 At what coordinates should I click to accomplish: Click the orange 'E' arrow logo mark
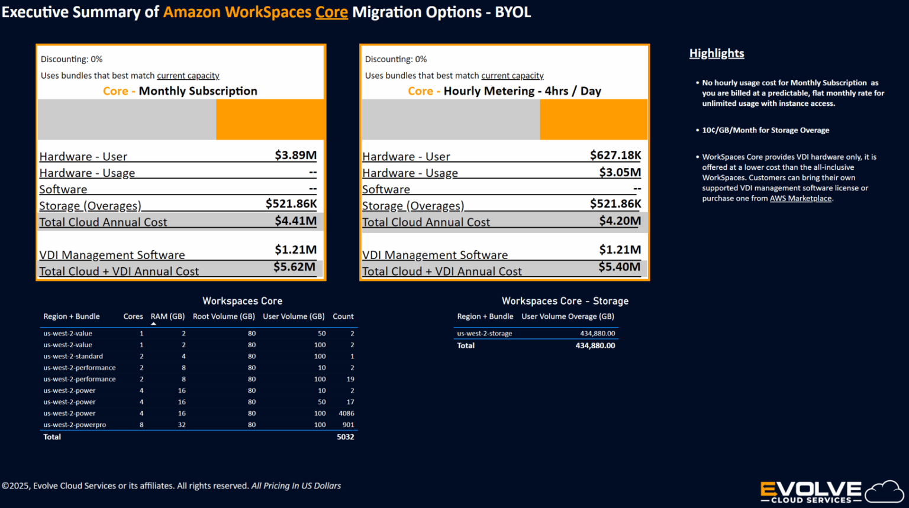(x=768, y=490)
